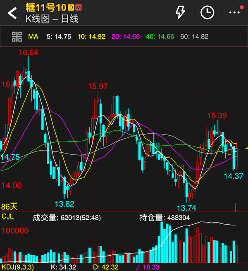Select the MA indicator label
248x271 pixels.
33,37
